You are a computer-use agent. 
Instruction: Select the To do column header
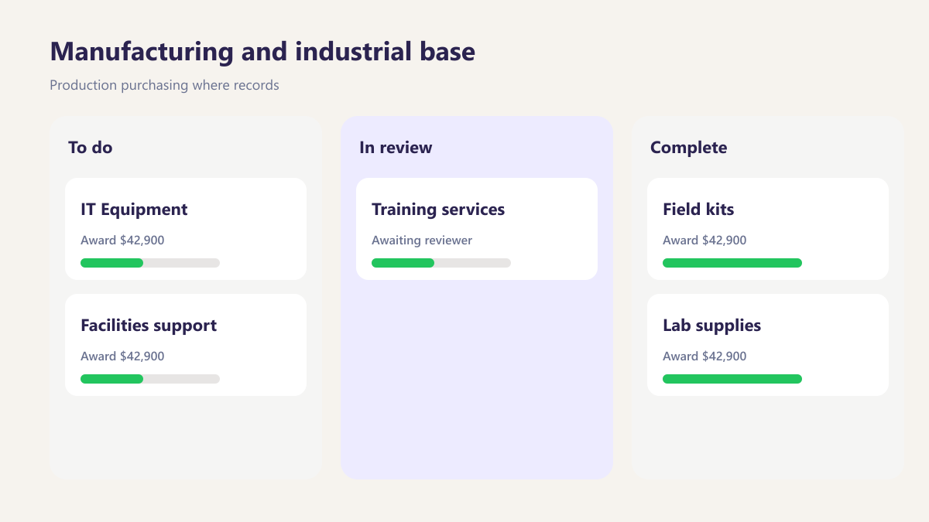[91, 147]
